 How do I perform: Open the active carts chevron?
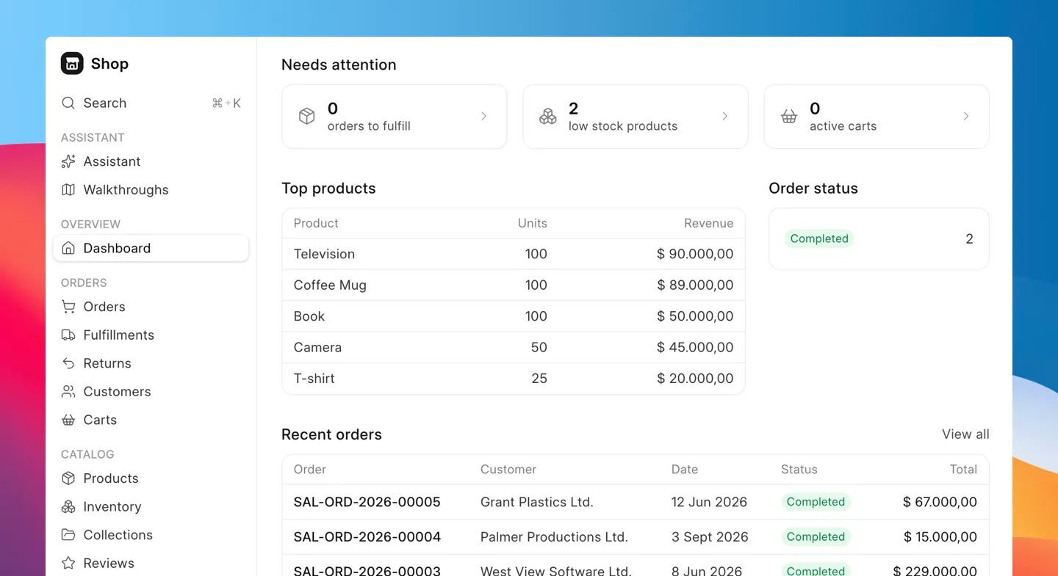[965, 116]
